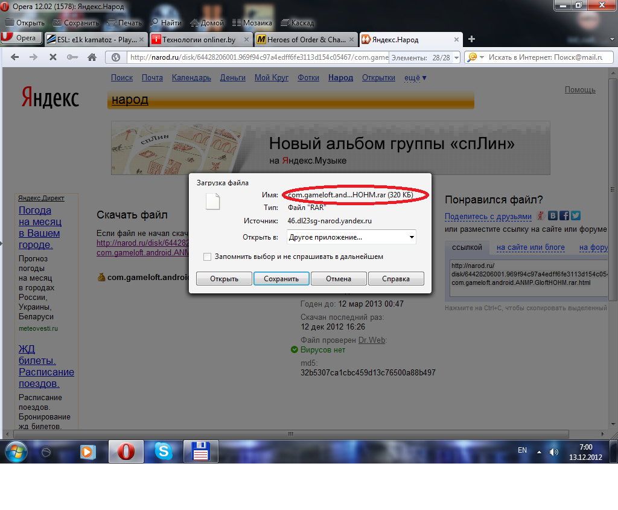
Task: Click Открыть button in download dialog
Action: point(224,279)
